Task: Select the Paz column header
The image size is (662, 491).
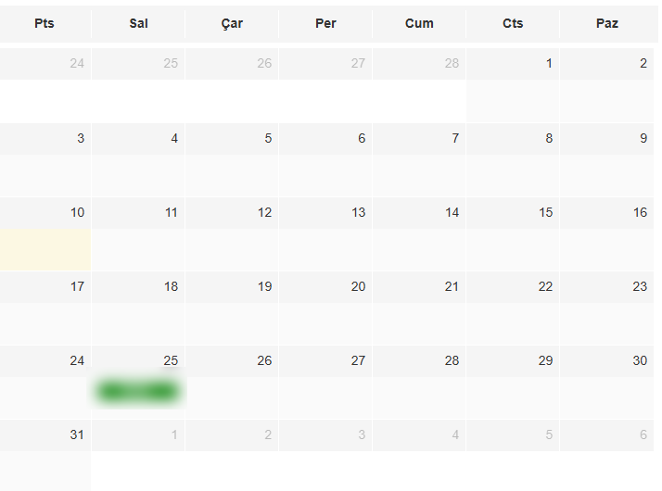Action: [x=607, y=23]
